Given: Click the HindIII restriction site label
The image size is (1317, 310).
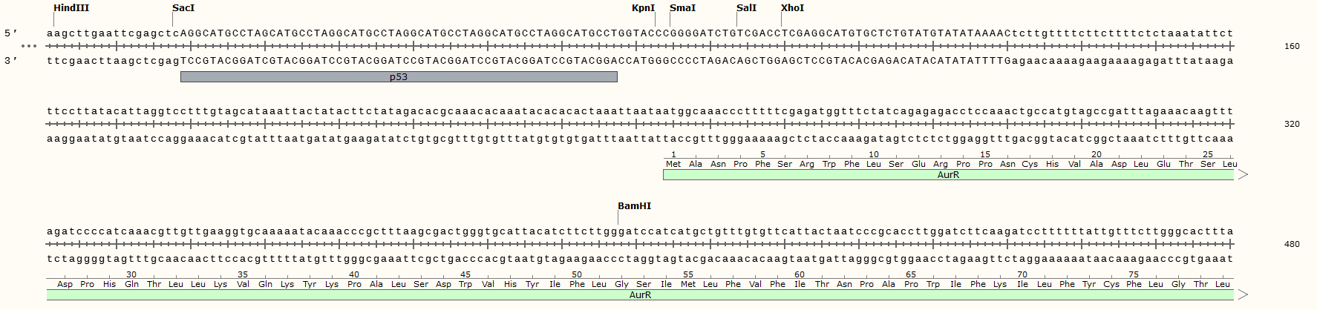Looking at the screenshot, I should pyautogui.click(x=71, y=8).
